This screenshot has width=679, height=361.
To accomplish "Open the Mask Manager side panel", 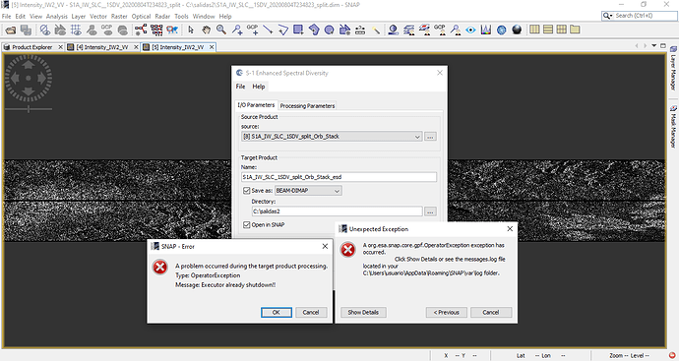I will coord(673,126).
